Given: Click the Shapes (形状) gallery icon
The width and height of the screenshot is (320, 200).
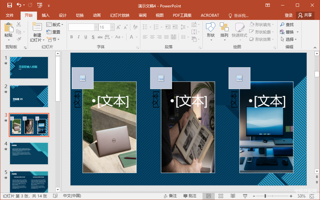Looking at the screenshot, I should click(x=211, y=27).
